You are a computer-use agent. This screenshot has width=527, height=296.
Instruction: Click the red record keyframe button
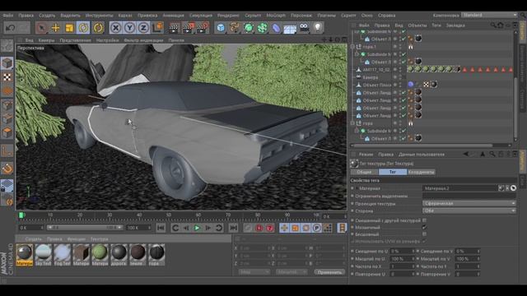coord(259,228)
